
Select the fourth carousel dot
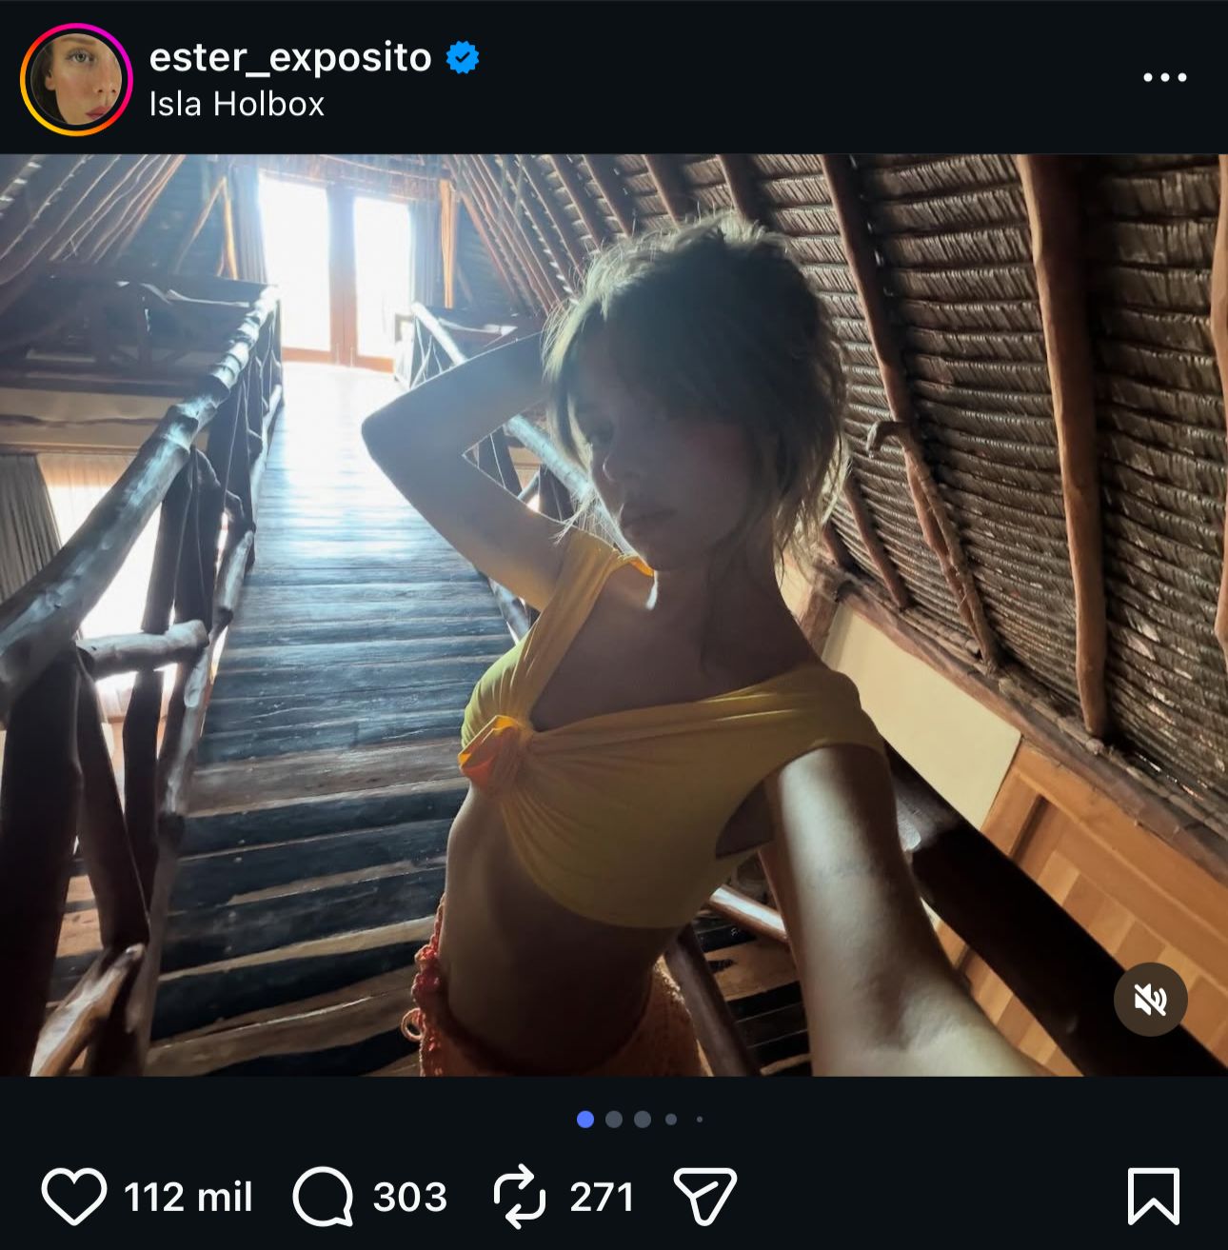pos(671,1120)
